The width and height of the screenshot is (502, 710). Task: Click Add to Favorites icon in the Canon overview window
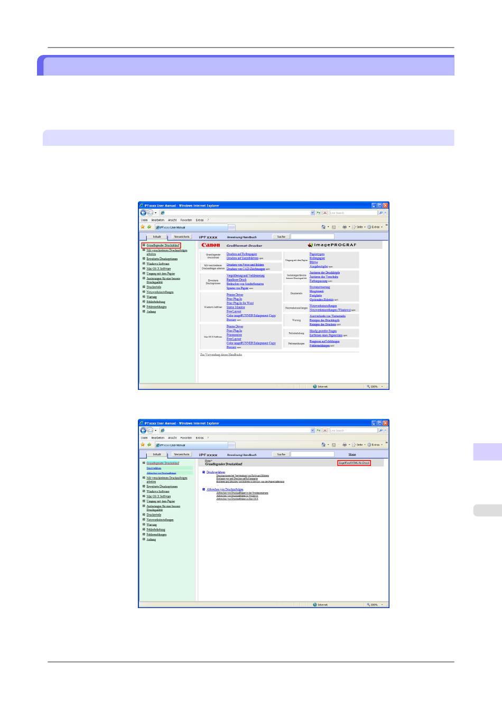pyautogui.click(x=149, y=227)
